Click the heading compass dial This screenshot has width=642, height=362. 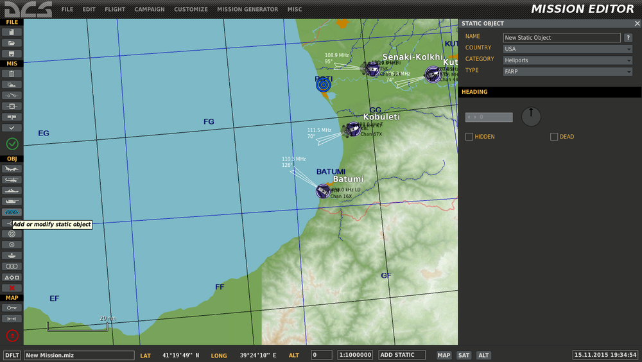click(531, 116)
